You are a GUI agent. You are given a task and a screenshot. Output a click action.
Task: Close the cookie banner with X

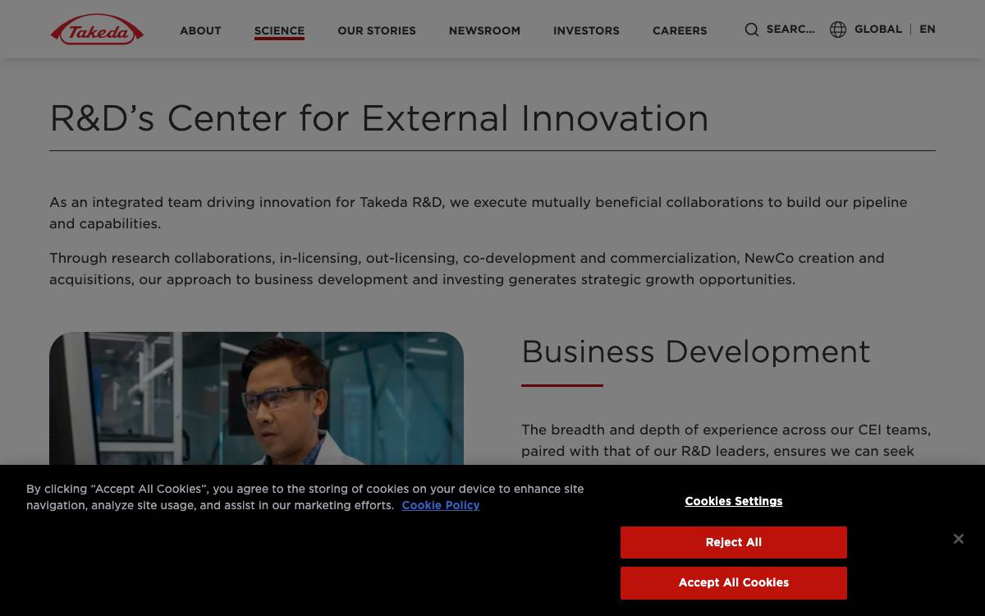(x=958, y=539)
